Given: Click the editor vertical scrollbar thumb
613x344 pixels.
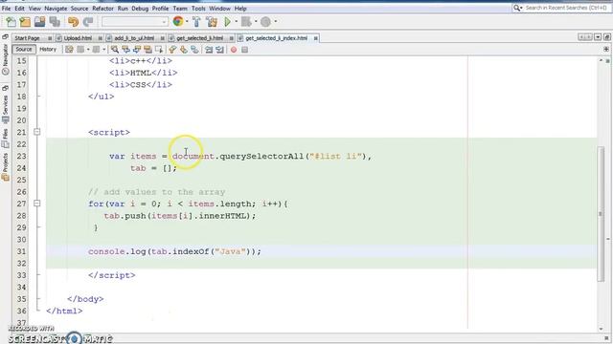Looking at the screenshot, I should tap(601, 214).
